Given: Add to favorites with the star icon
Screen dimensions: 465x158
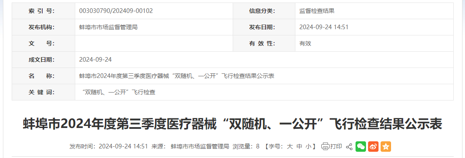Looking at the screenshot, I should pyautogui.click(x=386, y=146).
